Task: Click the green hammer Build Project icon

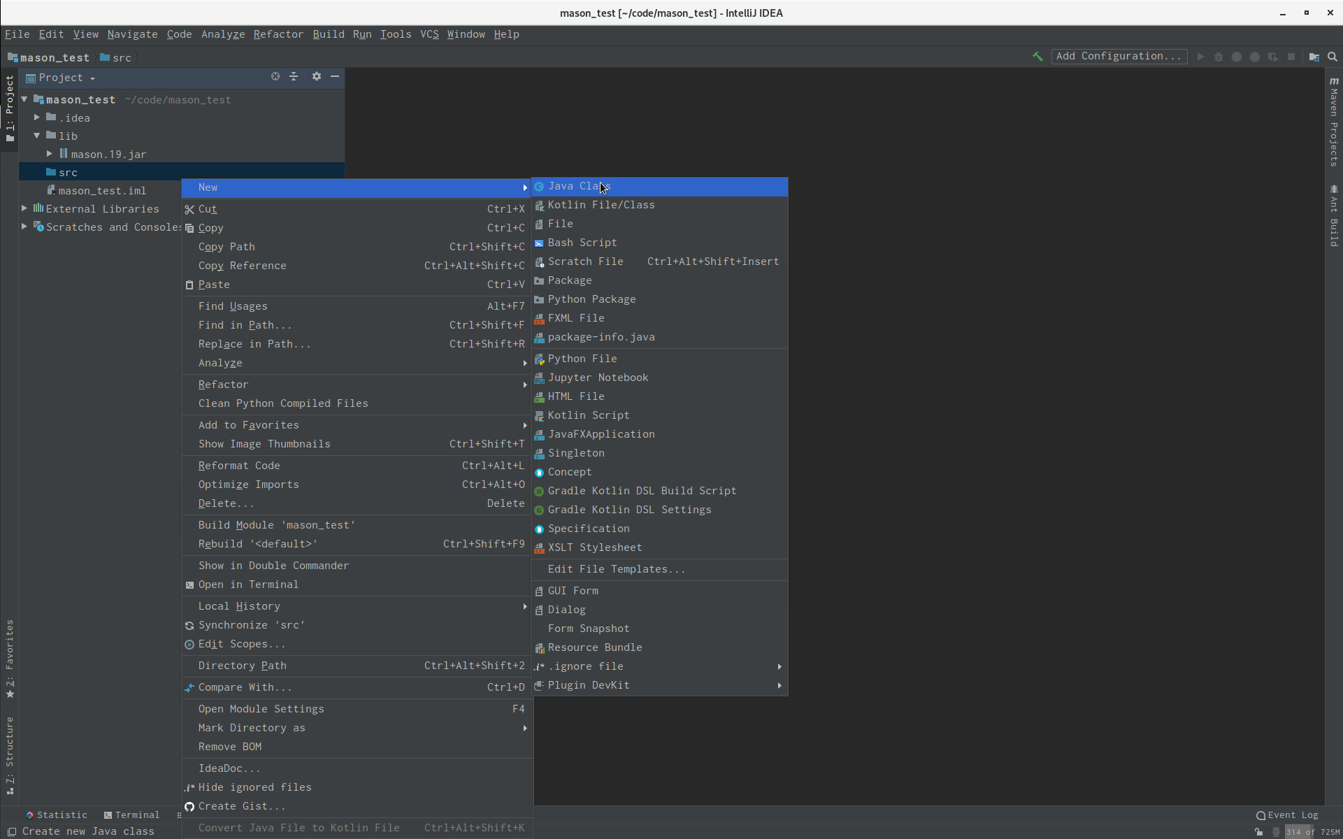Action: 1037,57
